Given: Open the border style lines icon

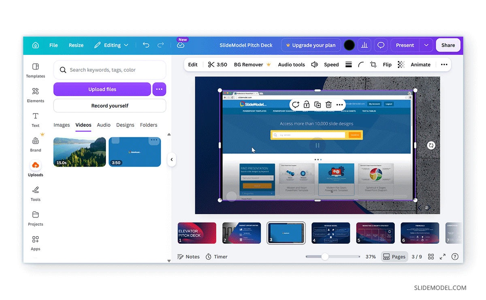Looking at the screenshot, I should click(x=348, y=65).
